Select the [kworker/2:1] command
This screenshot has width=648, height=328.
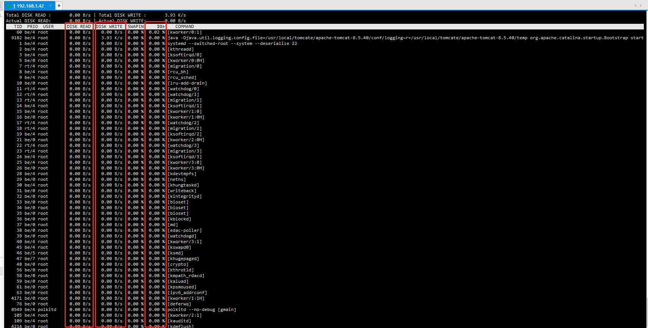(184, 315)
